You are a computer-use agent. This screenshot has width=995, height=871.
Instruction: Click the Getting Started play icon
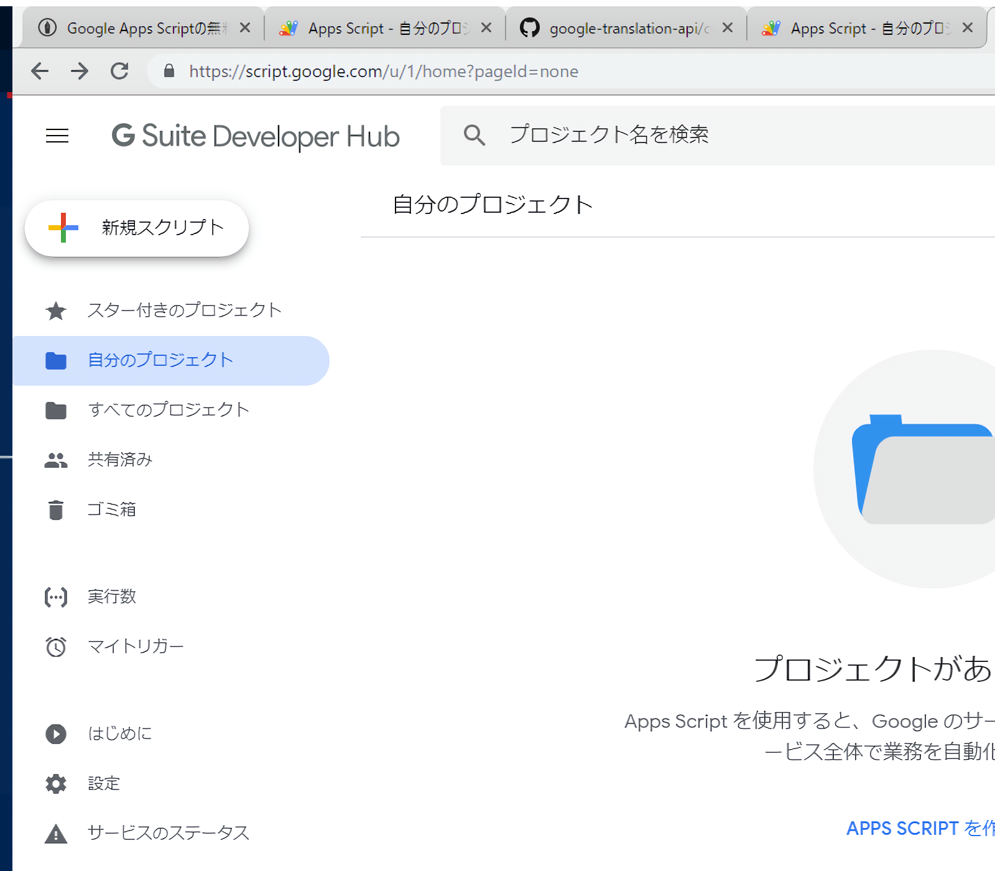coord(56,734)
